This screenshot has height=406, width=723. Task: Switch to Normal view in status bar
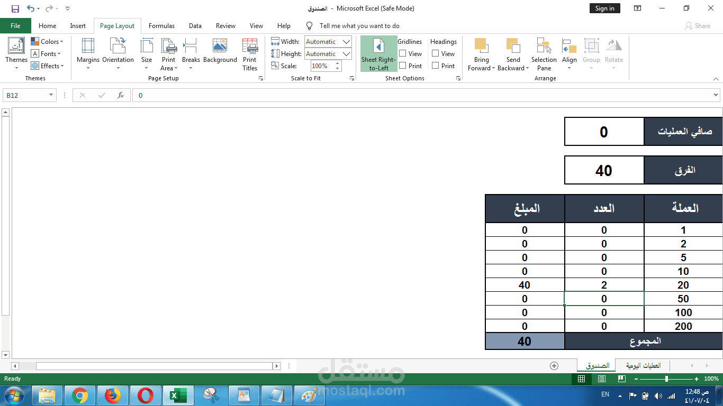581,379
